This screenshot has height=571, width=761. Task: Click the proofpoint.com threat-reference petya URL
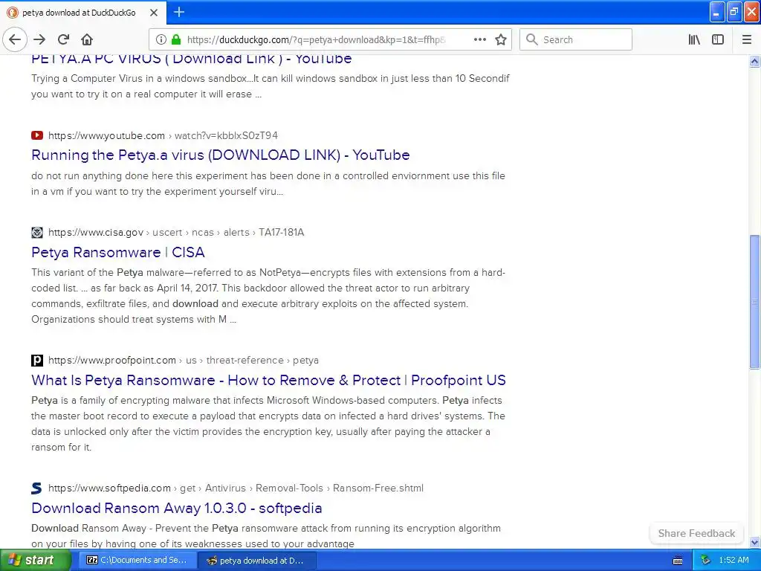point(184,361)
